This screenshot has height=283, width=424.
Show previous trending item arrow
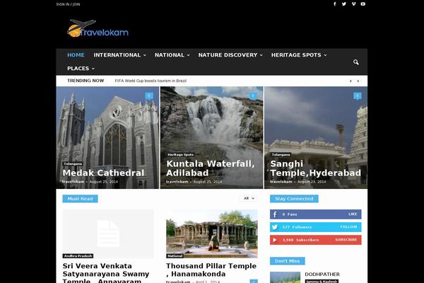tap(351, 81)
